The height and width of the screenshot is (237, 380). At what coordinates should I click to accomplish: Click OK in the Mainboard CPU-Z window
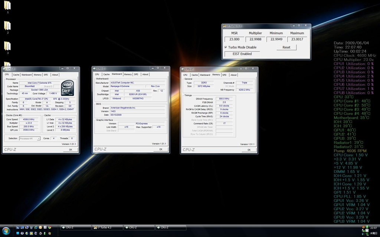pyautogui.click(x=161, y=149)
